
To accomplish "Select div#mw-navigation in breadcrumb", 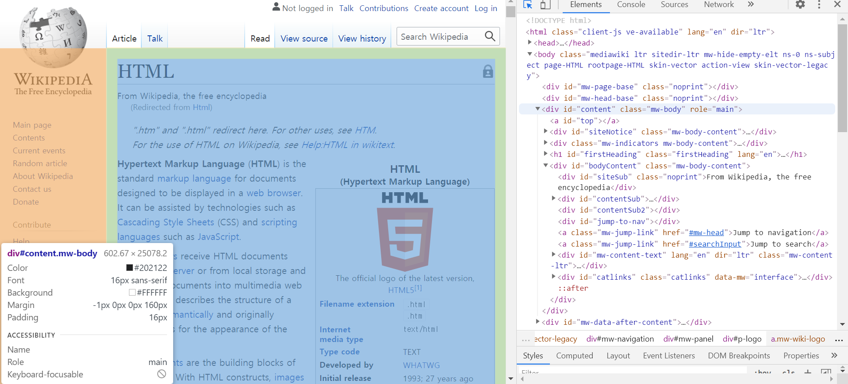I will pos(620,339).
